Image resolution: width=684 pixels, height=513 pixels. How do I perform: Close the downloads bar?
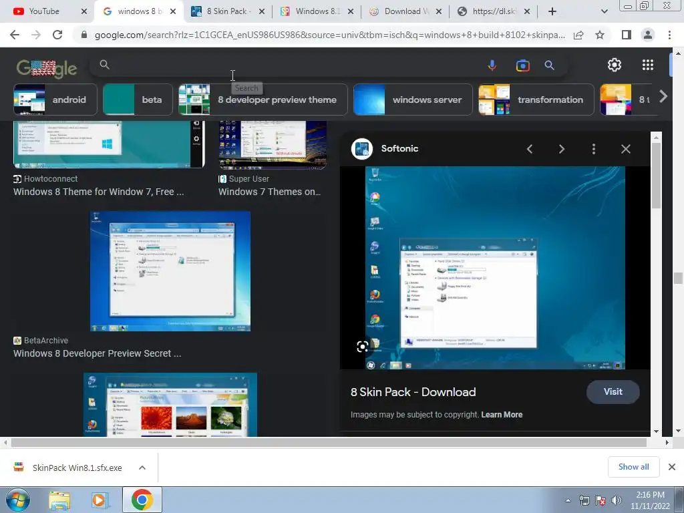click(672, 467)
